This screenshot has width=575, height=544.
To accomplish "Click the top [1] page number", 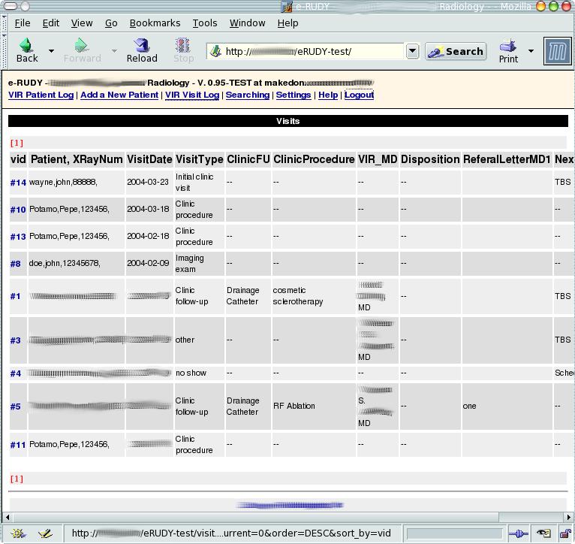I will click(17, 143).
